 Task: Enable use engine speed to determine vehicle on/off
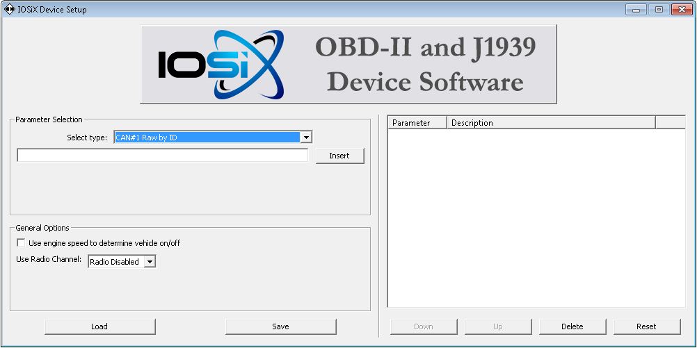[21, 243]
